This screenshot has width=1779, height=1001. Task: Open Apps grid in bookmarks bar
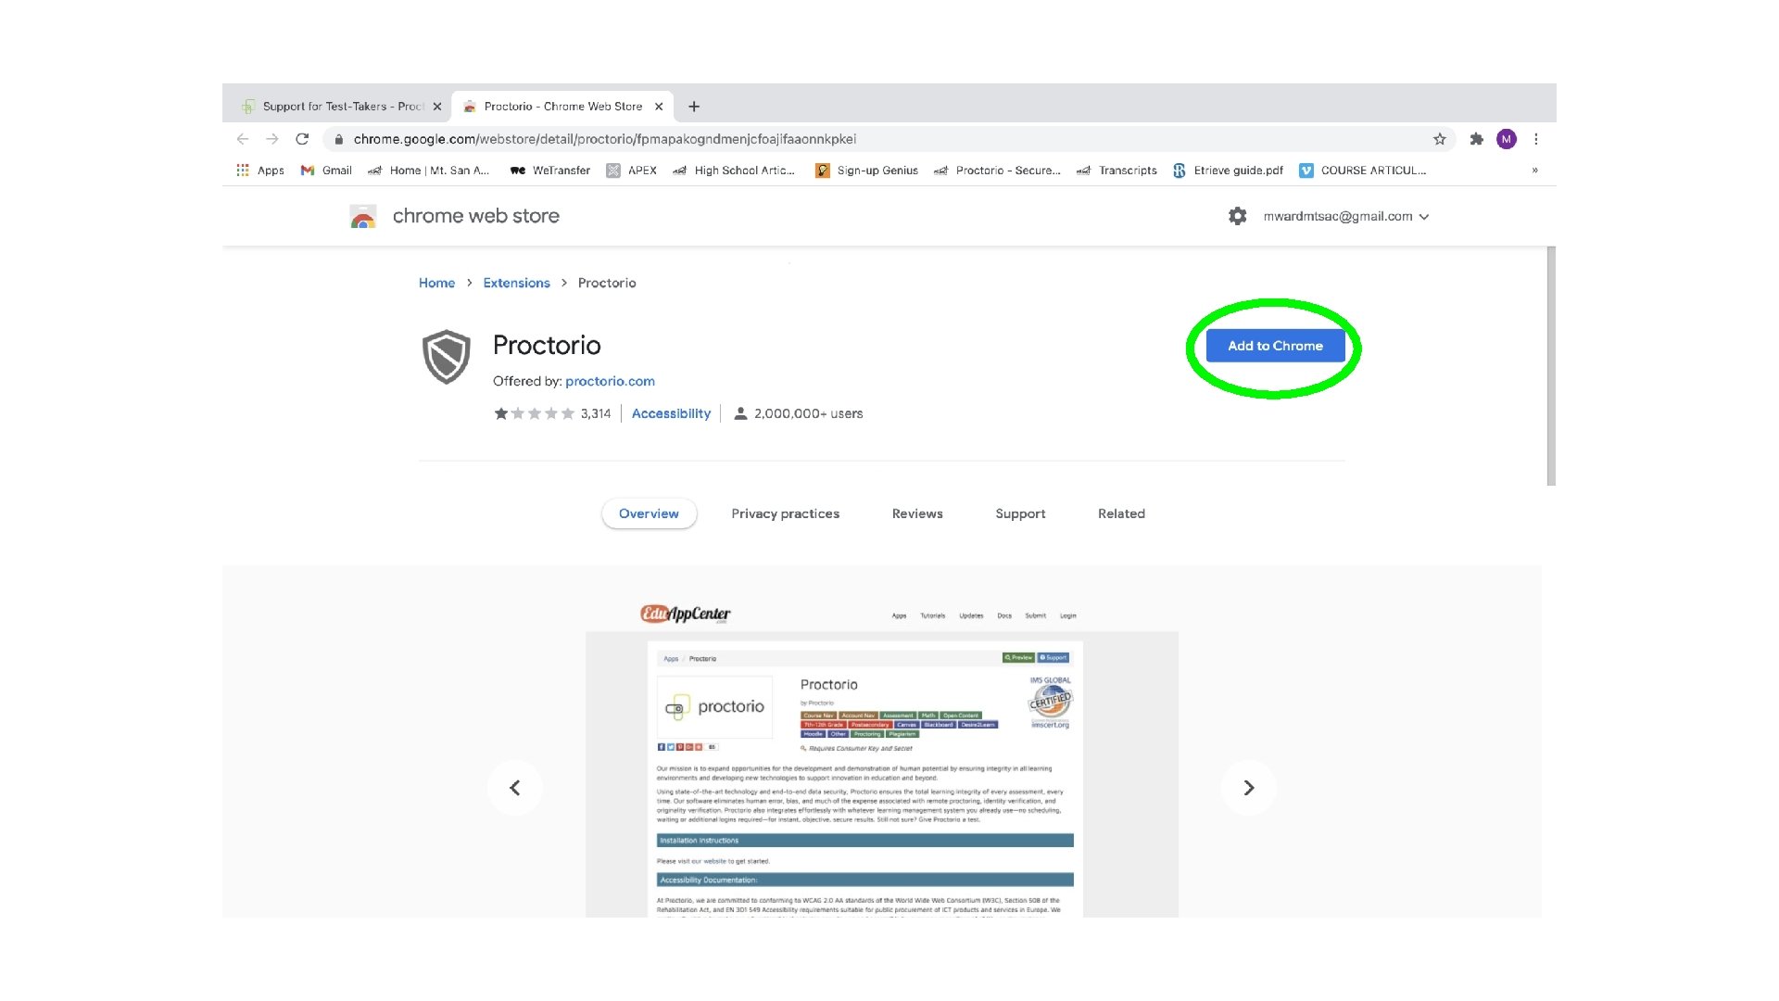(x=259, y=171)
